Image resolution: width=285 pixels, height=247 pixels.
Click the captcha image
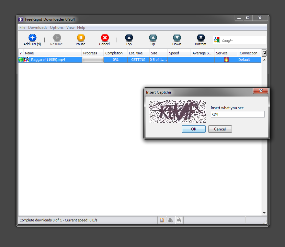[178, 112]
